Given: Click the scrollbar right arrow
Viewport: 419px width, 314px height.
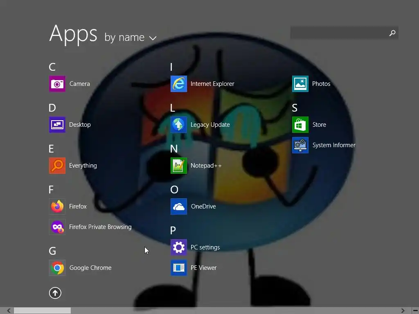Looking at the screenshot, I should pyautogui.click(x=403, y=311).
